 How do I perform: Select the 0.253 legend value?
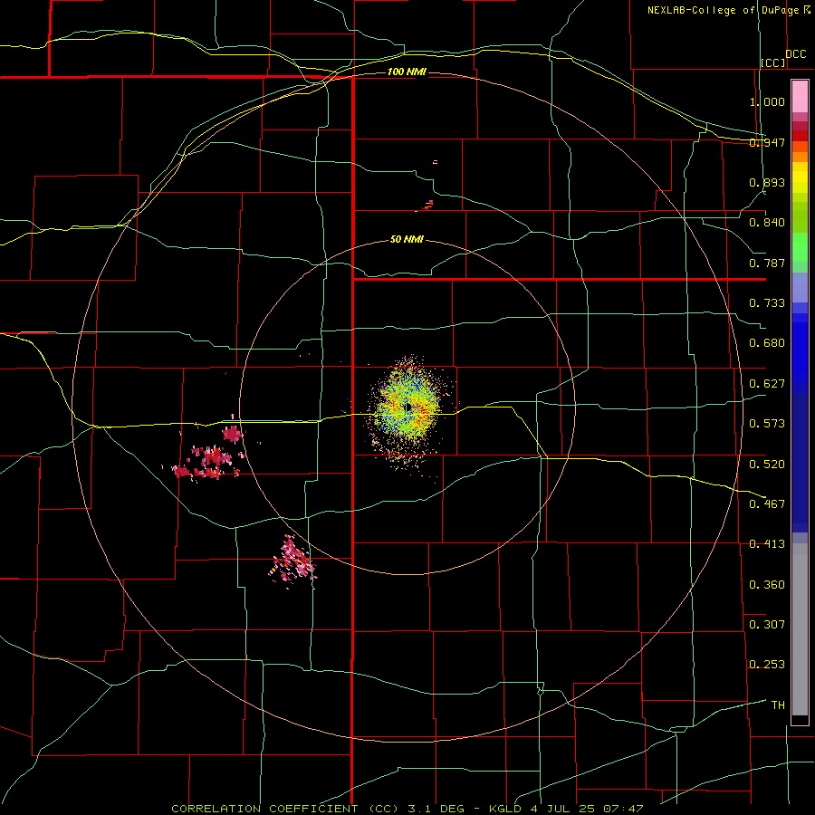tap(767, 665)
